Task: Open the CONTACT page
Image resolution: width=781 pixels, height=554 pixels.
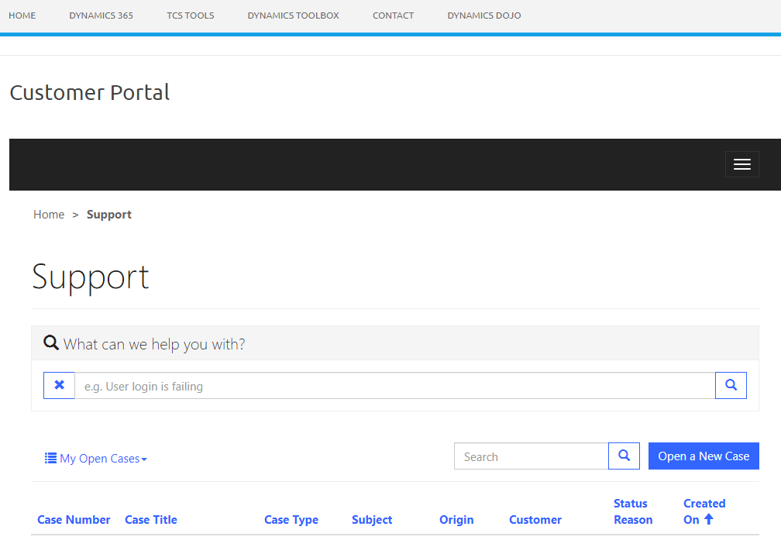Action: click(x=393, y=15)
